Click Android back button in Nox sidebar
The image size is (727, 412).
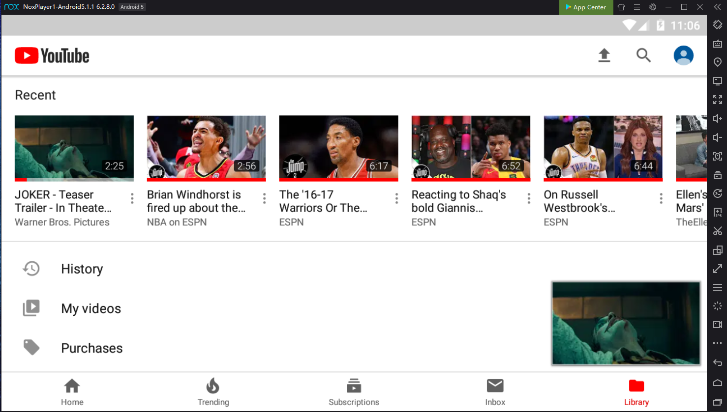pos(718,363)
